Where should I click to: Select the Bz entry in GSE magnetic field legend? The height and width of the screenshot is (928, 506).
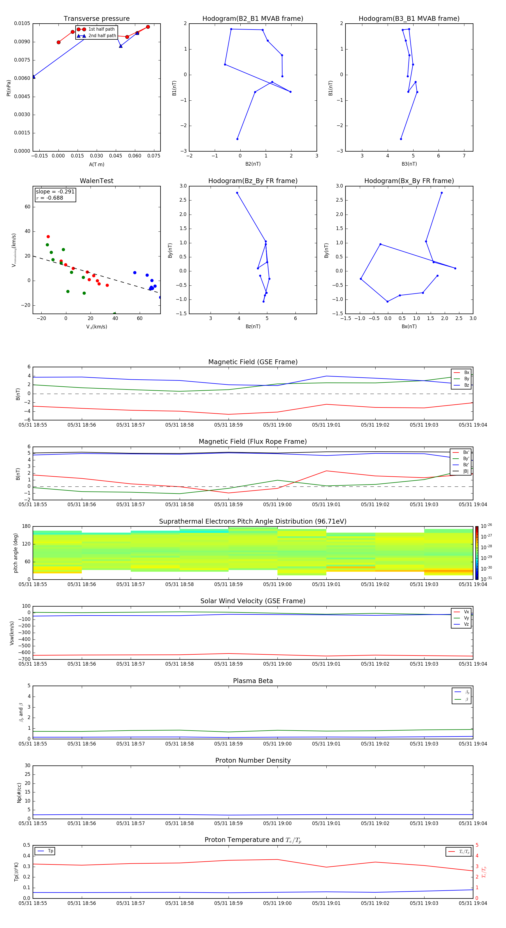pyautogui.click(x=461, y=386)
